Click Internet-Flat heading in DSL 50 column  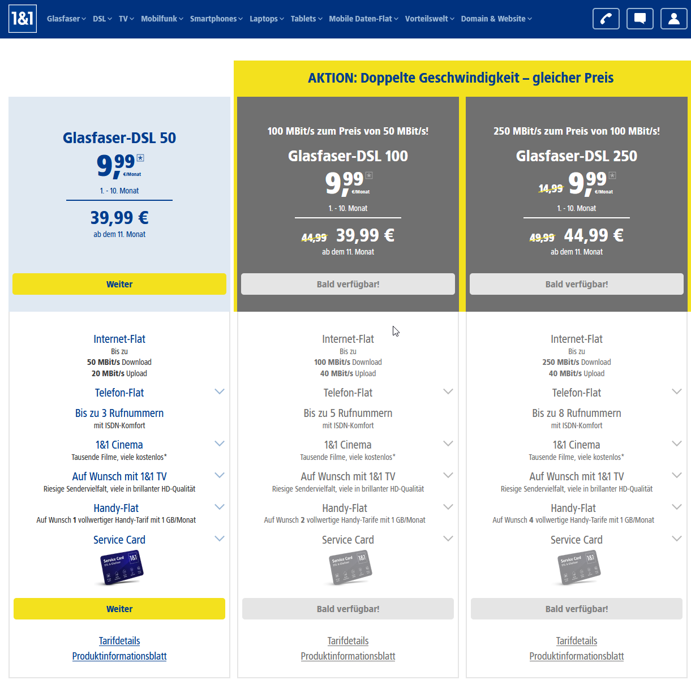(x=119, y=339)
